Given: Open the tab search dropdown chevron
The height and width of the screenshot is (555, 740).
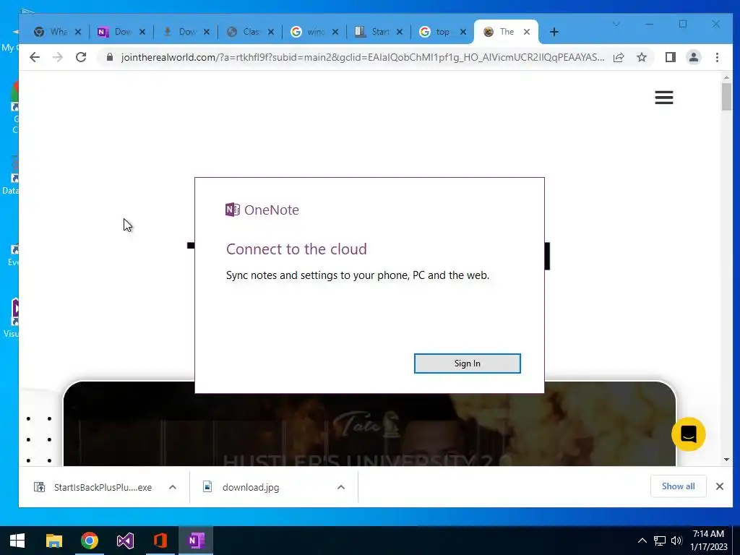Looking at the screenshot, I should click(x=616, y=24).
